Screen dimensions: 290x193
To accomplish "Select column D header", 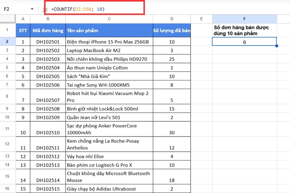I will click(172, 19).
